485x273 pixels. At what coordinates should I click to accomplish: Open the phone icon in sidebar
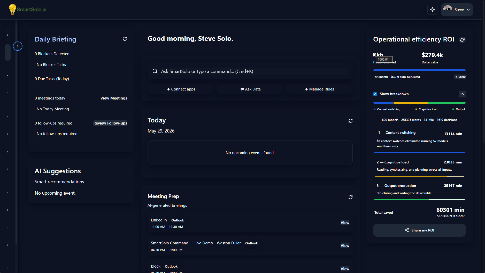click(7, 245)
